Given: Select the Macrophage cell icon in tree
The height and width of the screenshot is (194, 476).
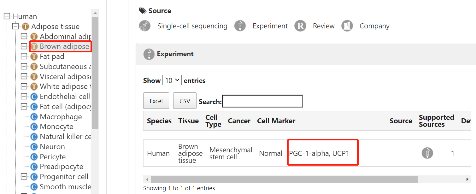Looking at the screenshot, I should click(x=34, y=117).
